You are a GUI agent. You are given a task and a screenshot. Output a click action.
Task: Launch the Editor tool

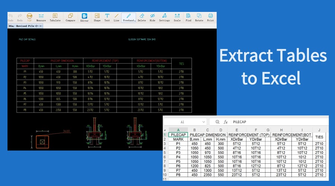(84, 17)
